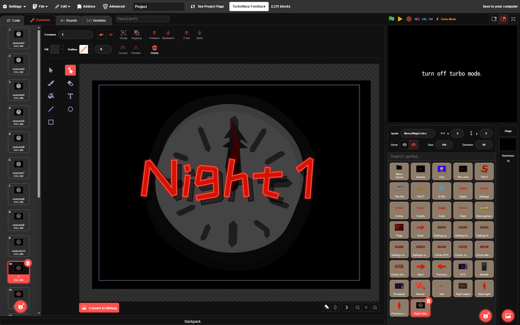Switch to small stage layout
The image size is (520, 325).
[494, 19]
